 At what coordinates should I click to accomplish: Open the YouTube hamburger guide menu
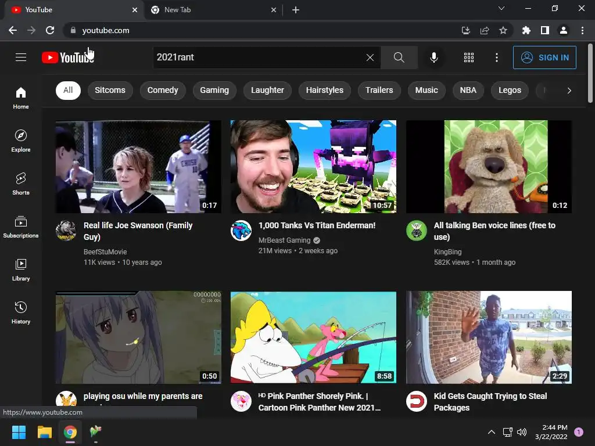click(x=21, y=57)
